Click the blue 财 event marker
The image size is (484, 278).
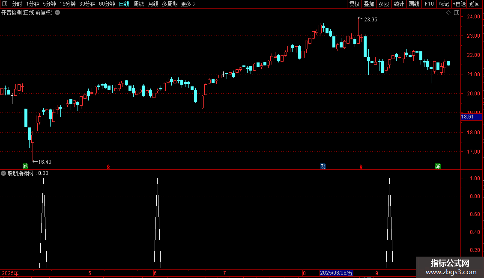tap(323, 166)
